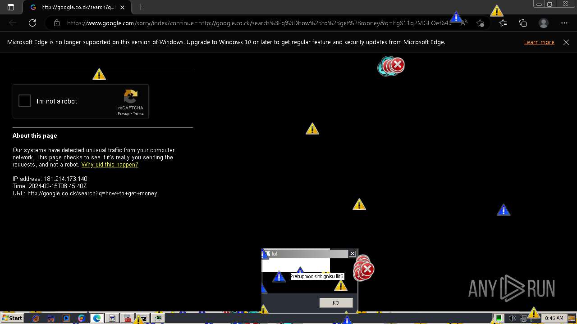
Task: Open the network tray icon
Action: [523, 318]
